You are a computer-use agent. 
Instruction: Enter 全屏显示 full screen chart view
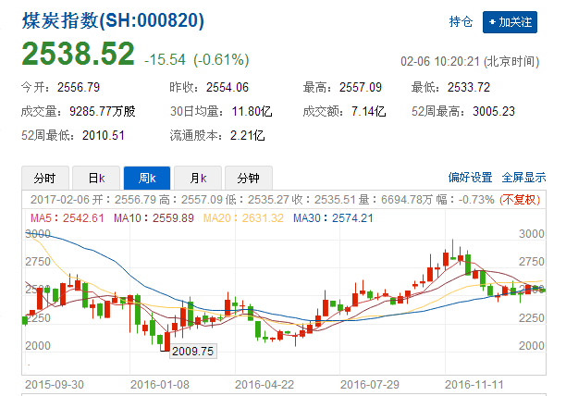pyautogui.click(x=523, y=178)
